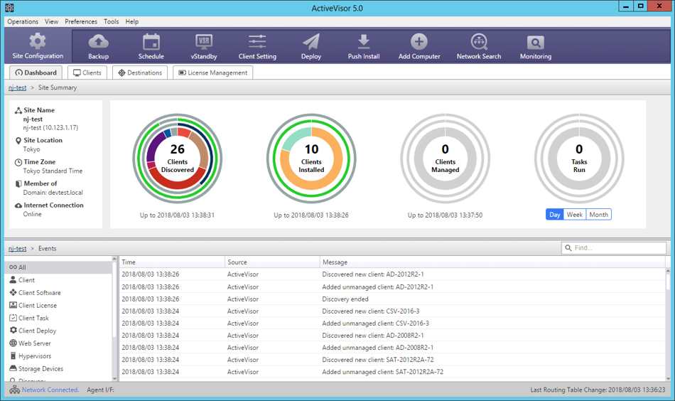The width and height of the screenshot is (675, 401).
Task: Open Site Configuration in toolbar
Action: click(38, 46)
